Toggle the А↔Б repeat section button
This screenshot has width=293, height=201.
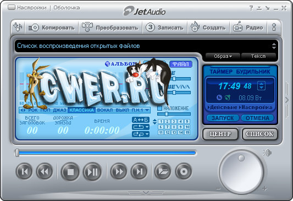click(141, 119)
